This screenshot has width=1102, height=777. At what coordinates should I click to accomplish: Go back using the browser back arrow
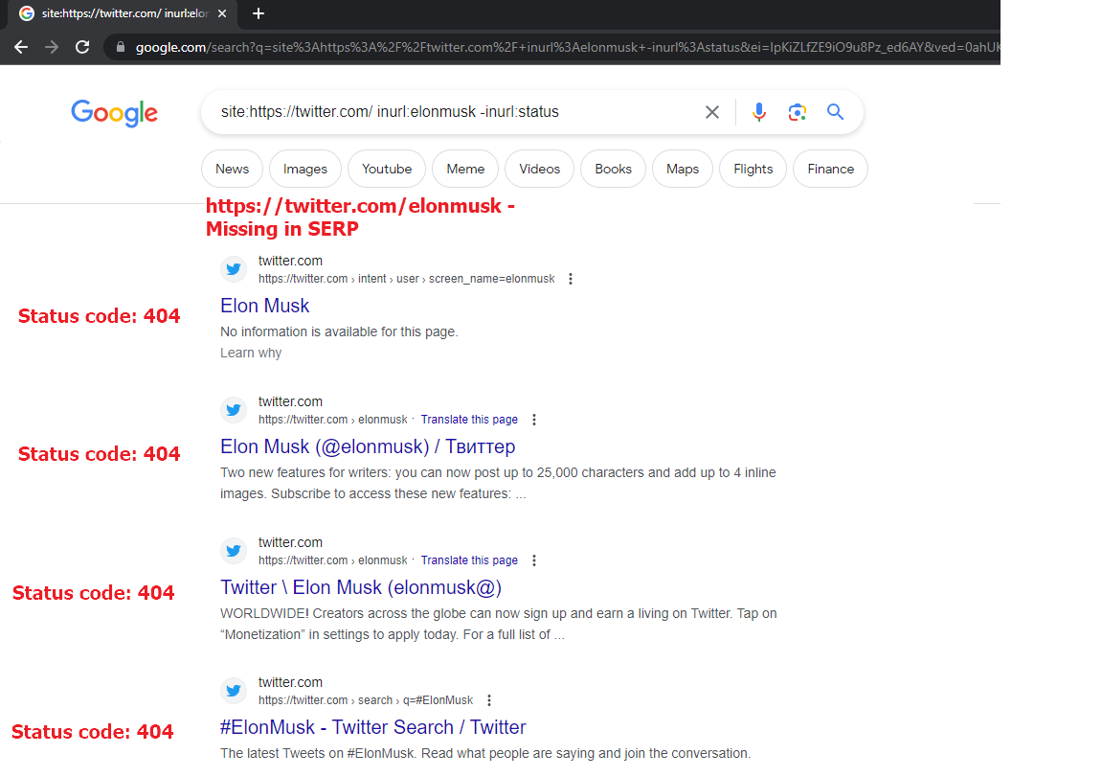coord(21,45)
